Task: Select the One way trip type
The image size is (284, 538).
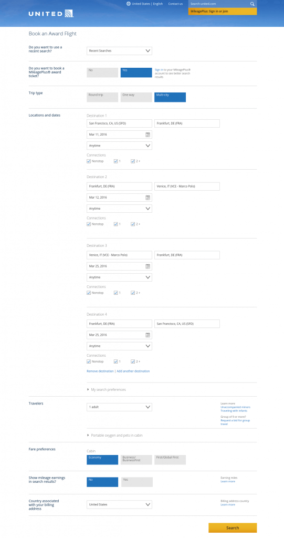Action: click(136, 97)
